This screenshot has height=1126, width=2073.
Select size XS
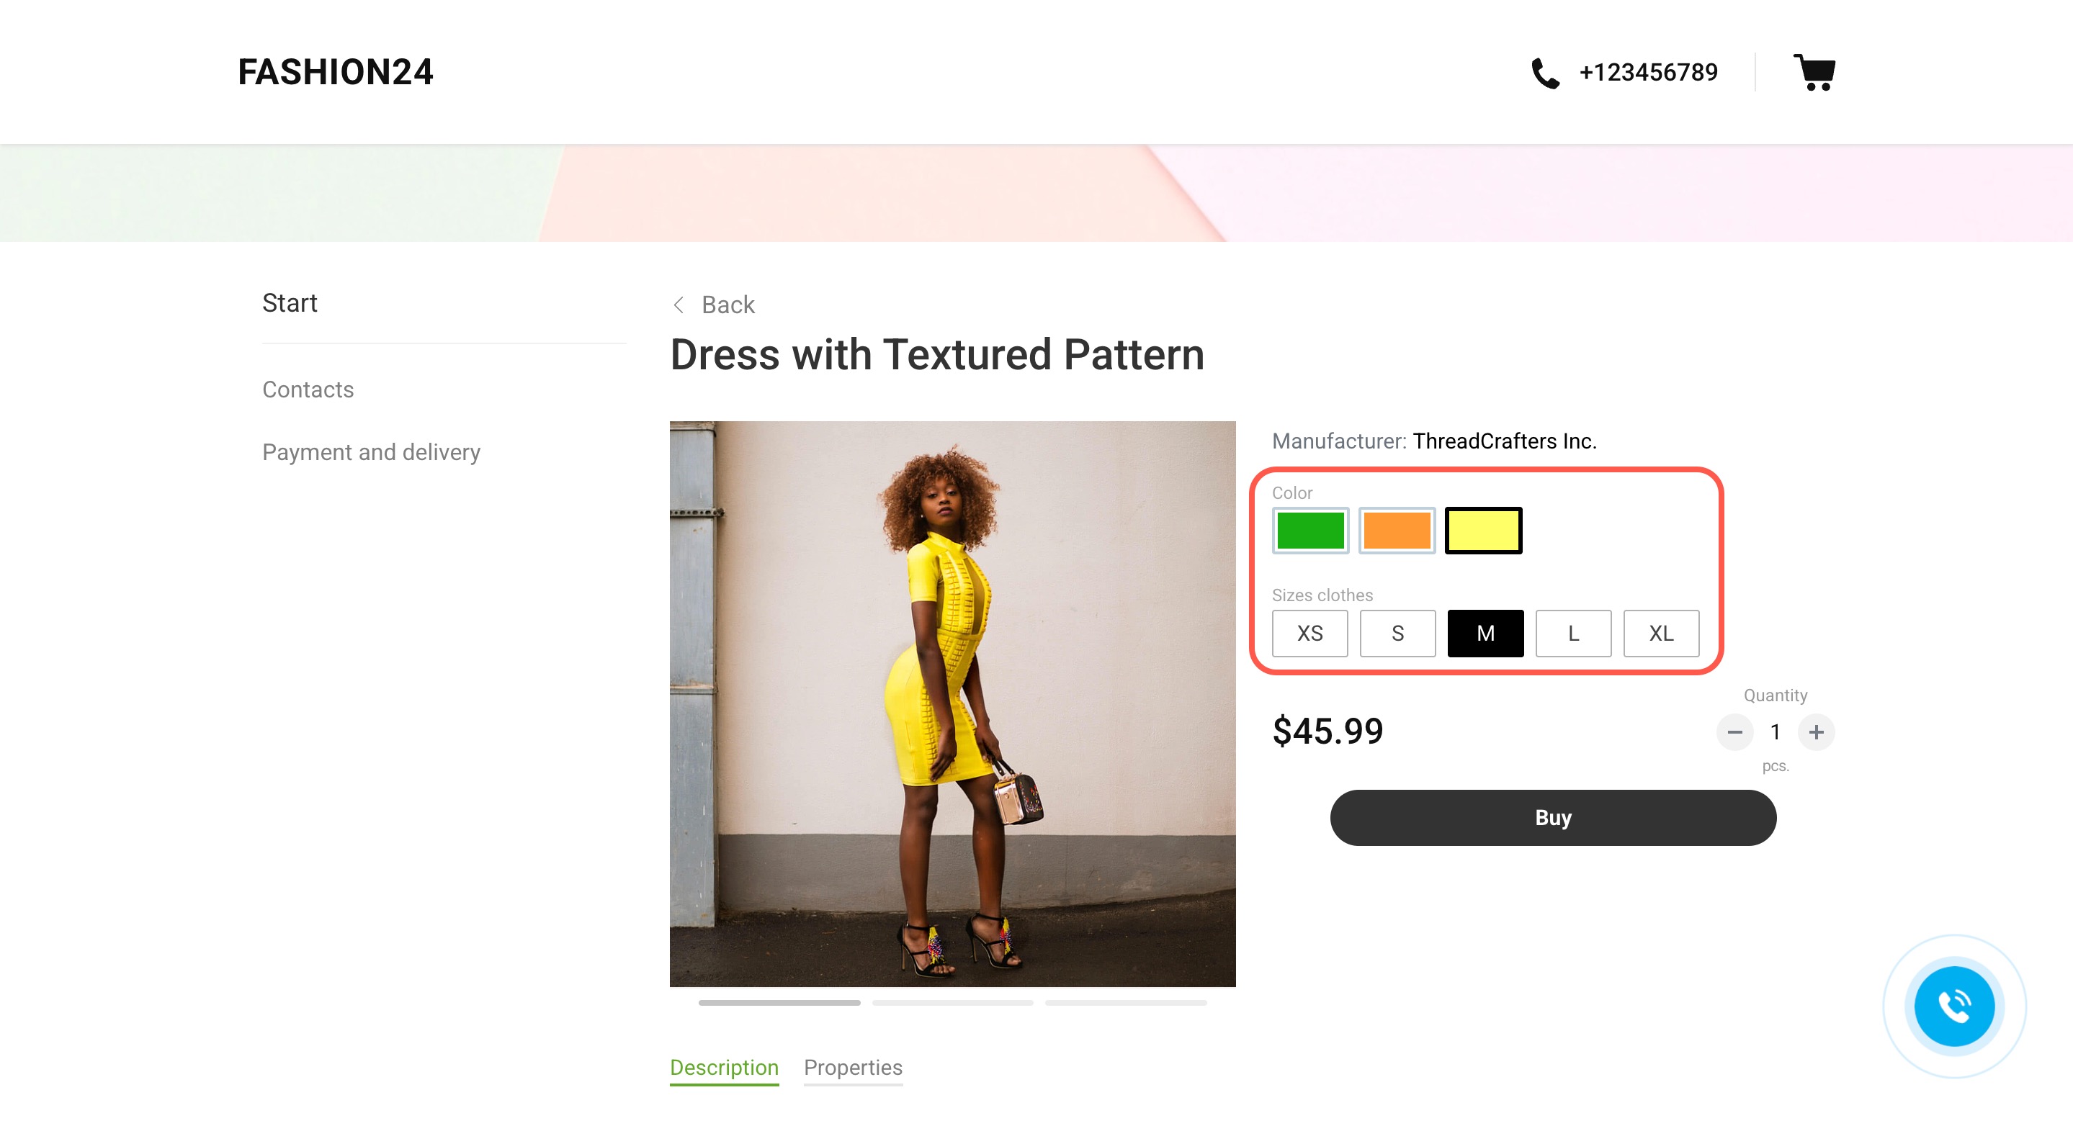[x=1309, y=634]
